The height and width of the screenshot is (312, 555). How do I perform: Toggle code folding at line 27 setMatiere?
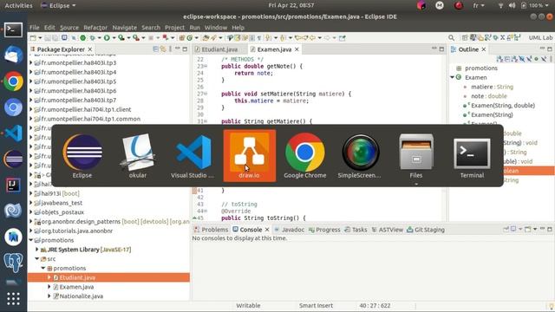[x=206, y=94]
